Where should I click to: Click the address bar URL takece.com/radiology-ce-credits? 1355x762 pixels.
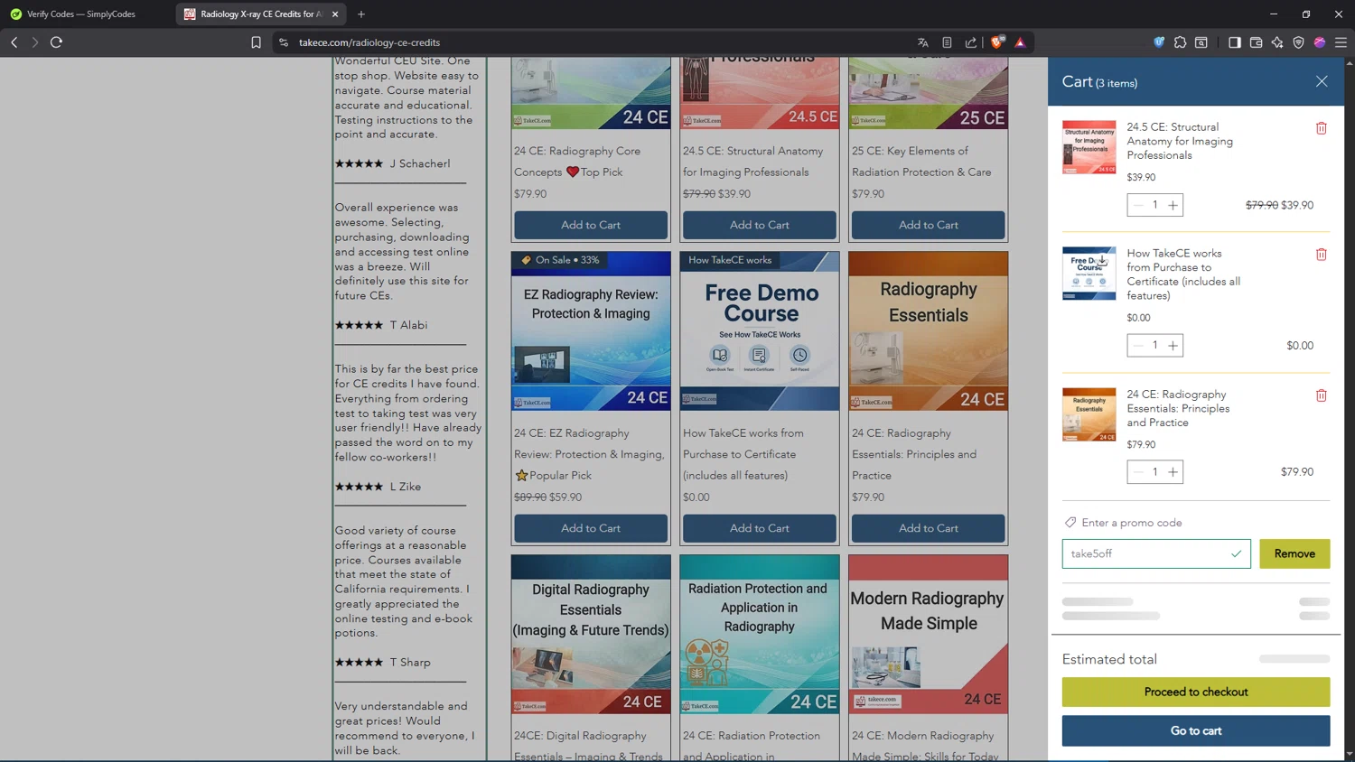pos(369,42)
